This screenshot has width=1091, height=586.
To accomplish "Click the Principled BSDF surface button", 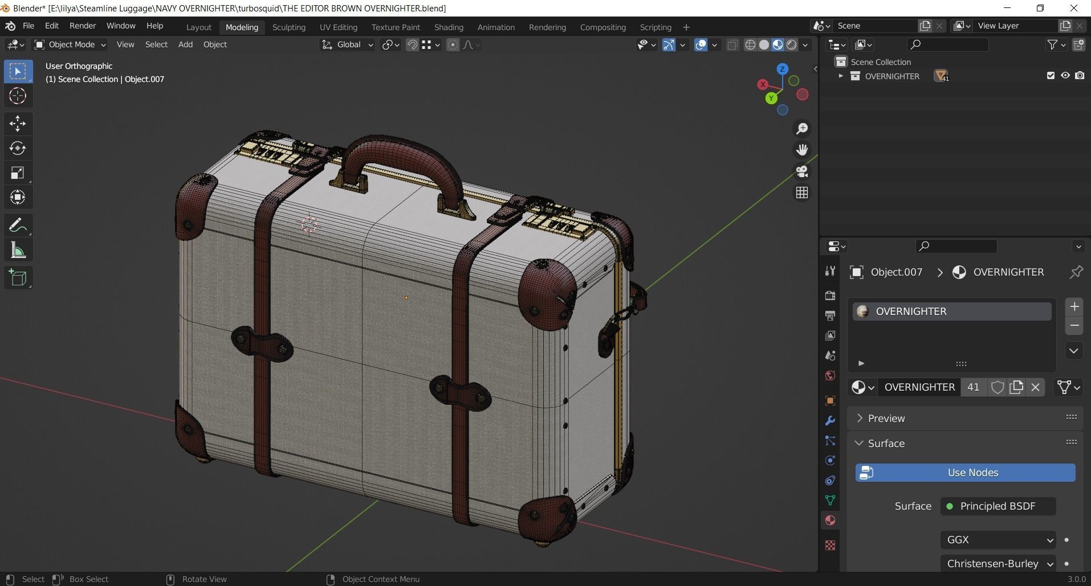I will [998, 506].
